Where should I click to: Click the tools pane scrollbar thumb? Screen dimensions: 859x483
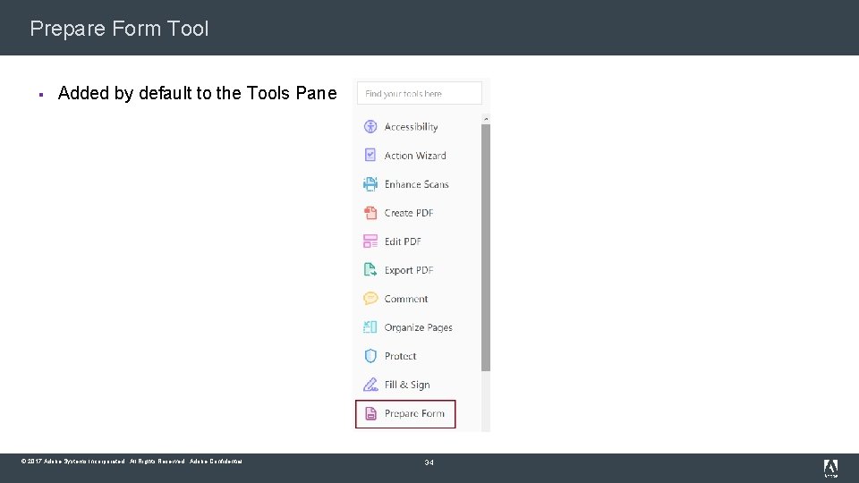click(485, 248)
